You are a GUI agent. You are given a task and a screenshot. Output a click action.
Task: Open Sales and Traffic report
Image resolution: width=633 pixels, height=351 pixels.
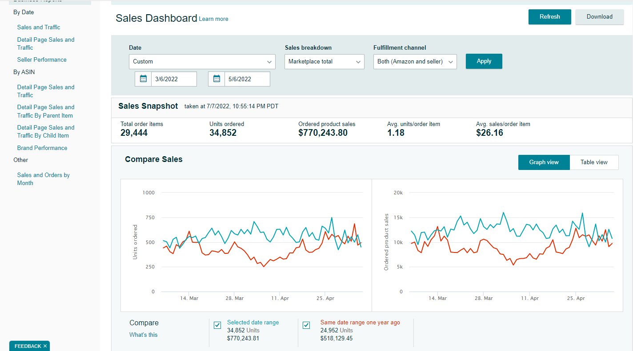click(39, 27)
